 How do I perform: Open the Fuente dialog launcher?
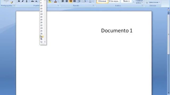[x=58, y=6]
